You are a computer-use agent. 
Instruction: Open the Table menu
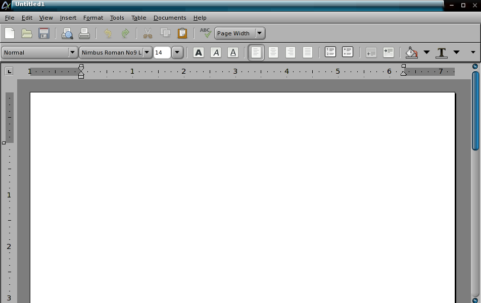pos(138,18)
